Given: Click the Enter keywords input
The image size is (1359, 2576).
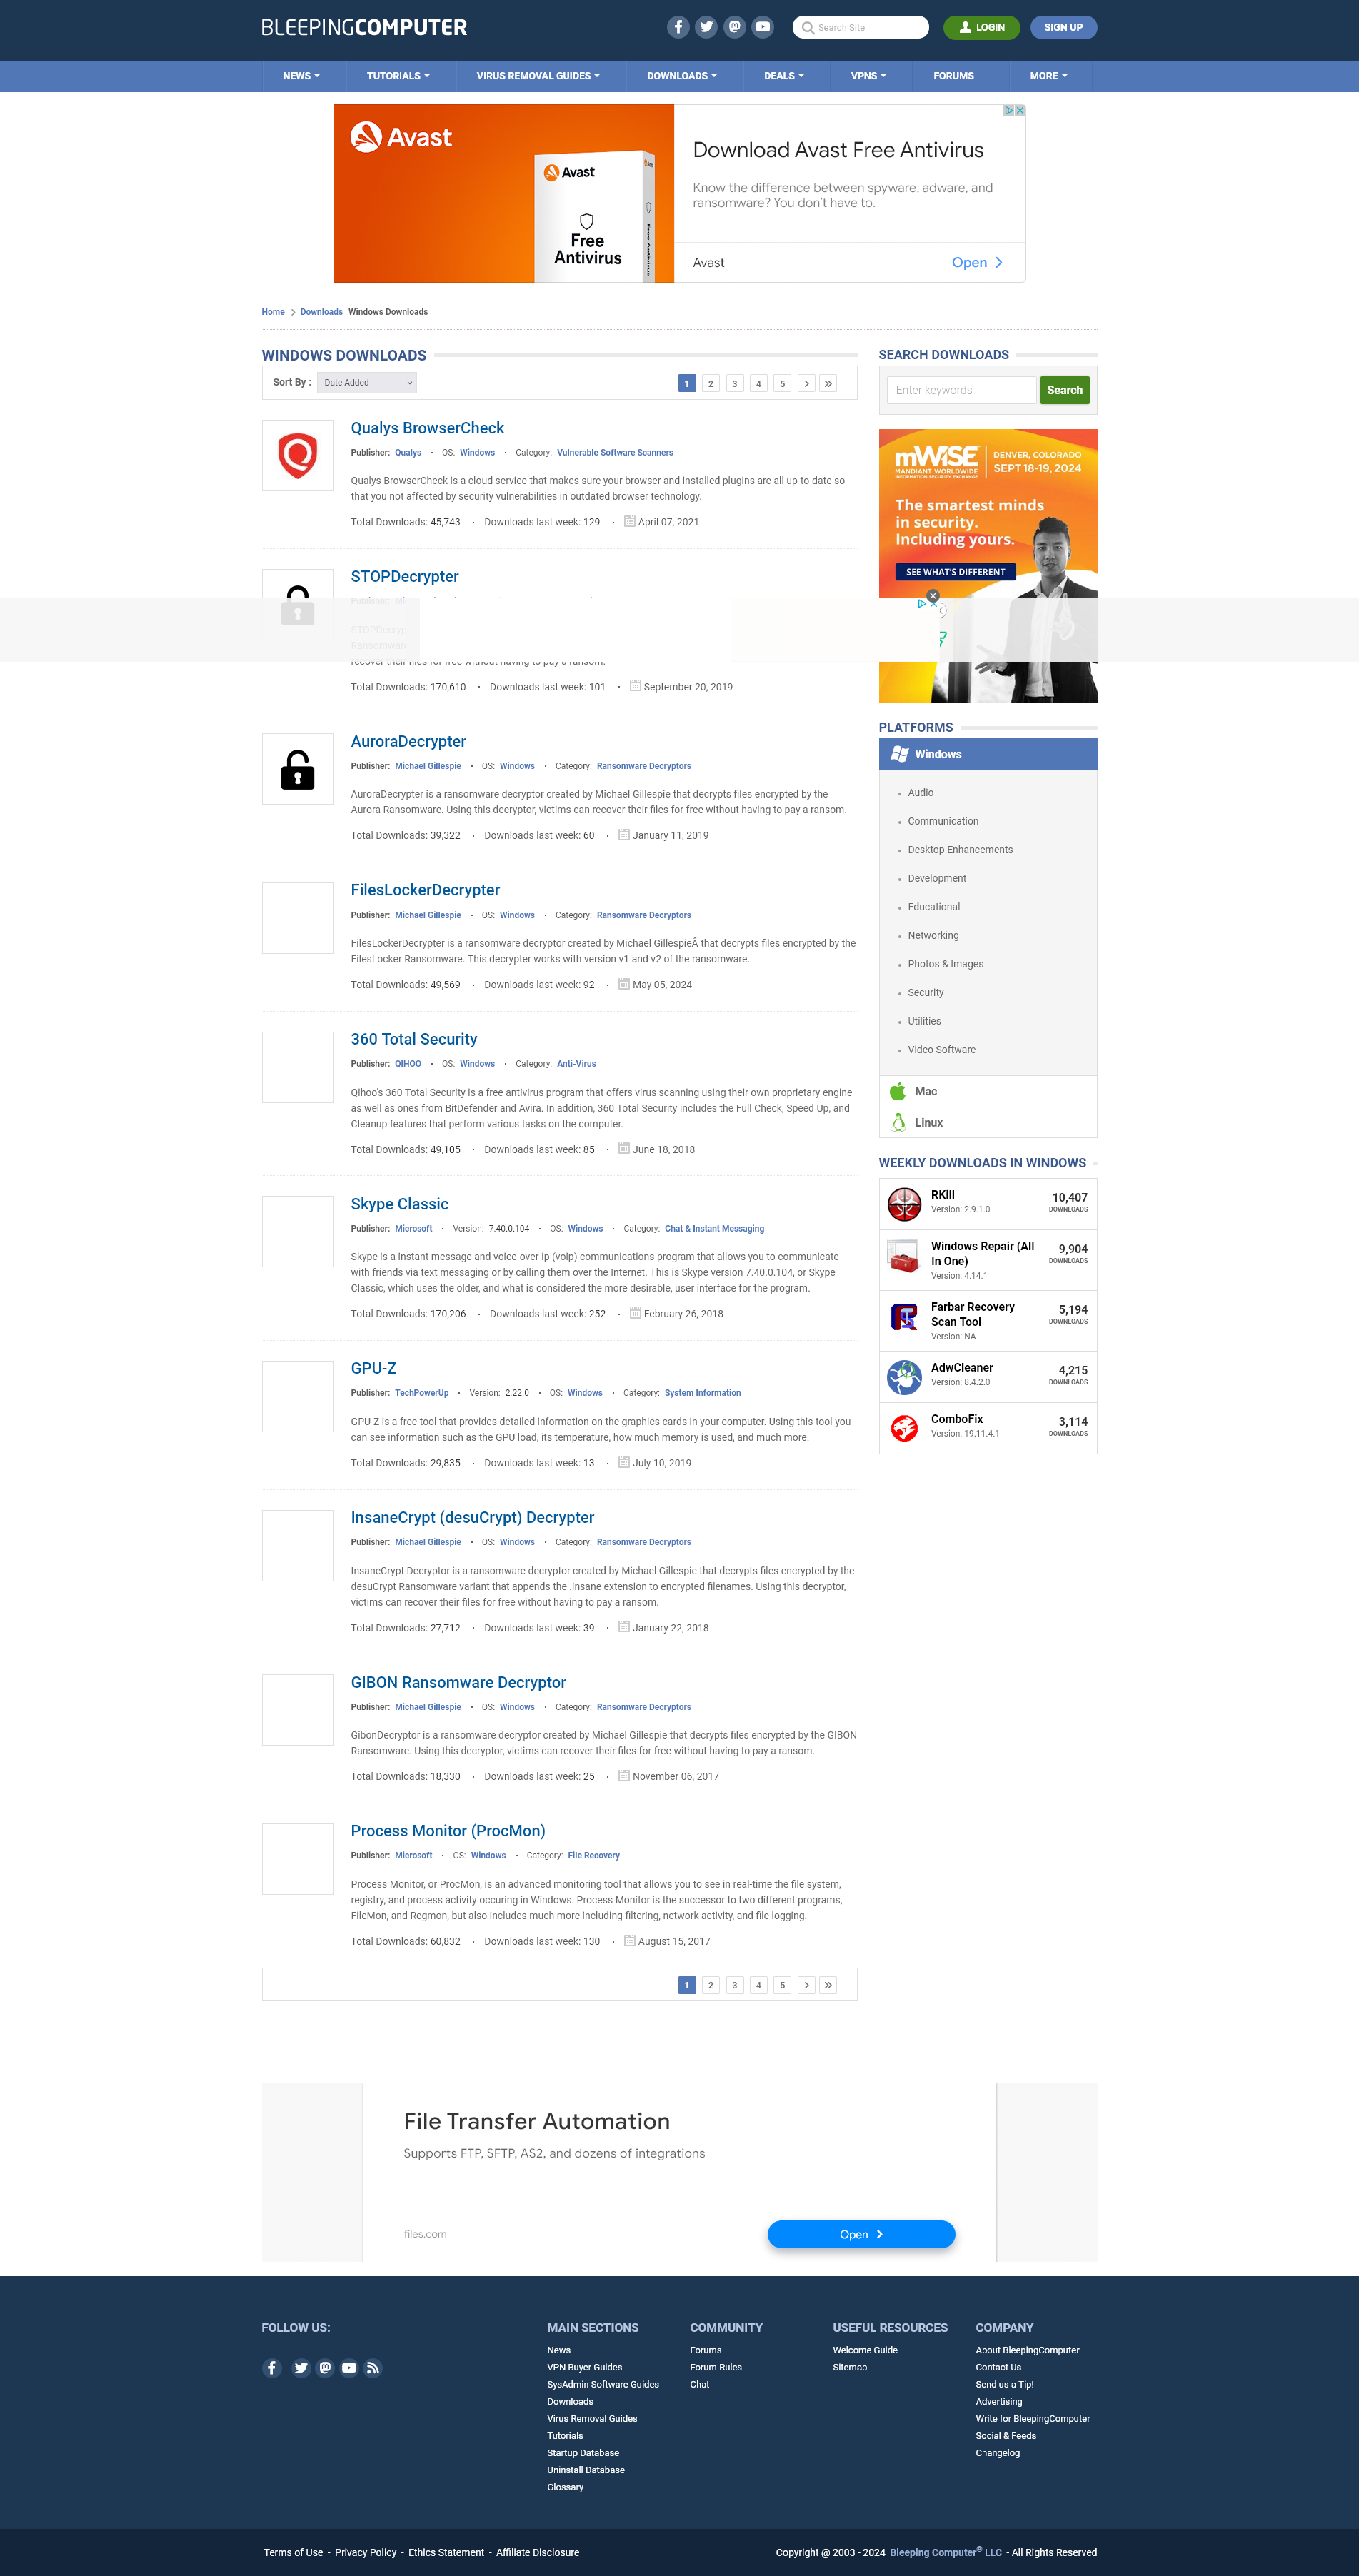Looking at the screenshot, I should pos(961,390).
